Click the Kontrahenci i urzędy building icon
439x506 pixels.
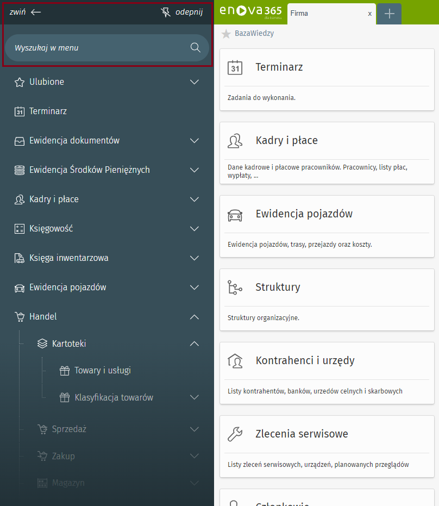235,361
